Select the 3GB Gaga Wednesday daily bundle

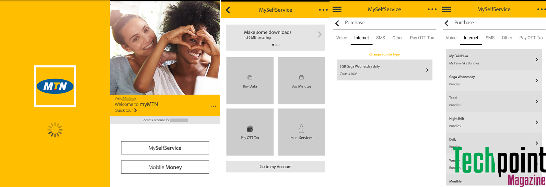coord(384,70)
